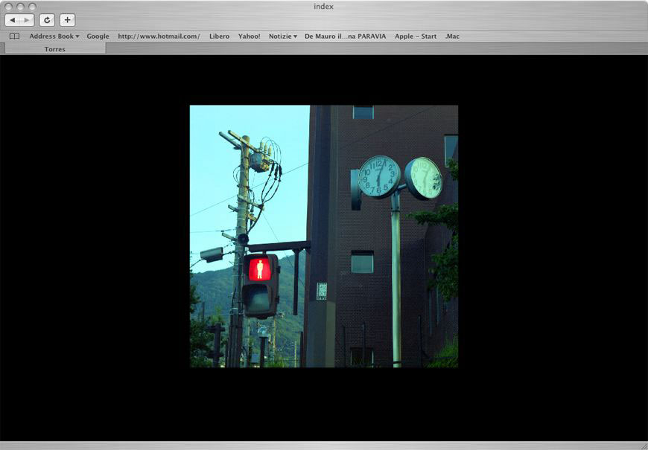Open the De Mauro PARAVIA bookmark
This screenshot has height=450, width=648.
point(345,36)
